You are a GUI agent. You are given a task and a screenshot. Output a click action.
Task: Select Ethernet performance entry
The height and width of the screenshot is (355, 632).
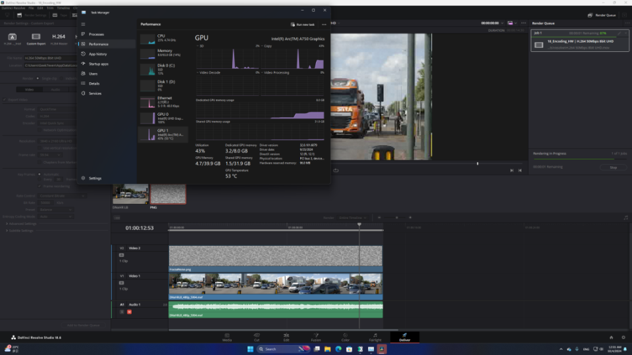(163, 102)
